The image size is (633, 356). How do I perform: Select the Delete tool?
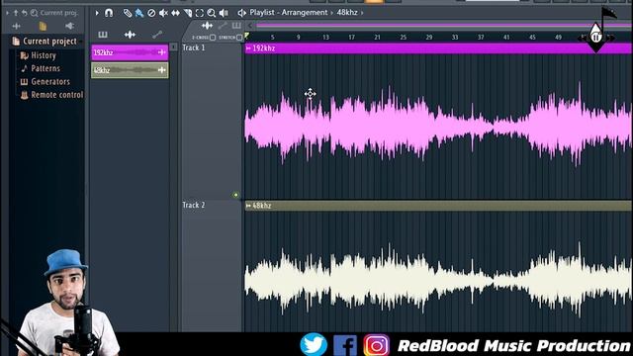pos(151,13)
